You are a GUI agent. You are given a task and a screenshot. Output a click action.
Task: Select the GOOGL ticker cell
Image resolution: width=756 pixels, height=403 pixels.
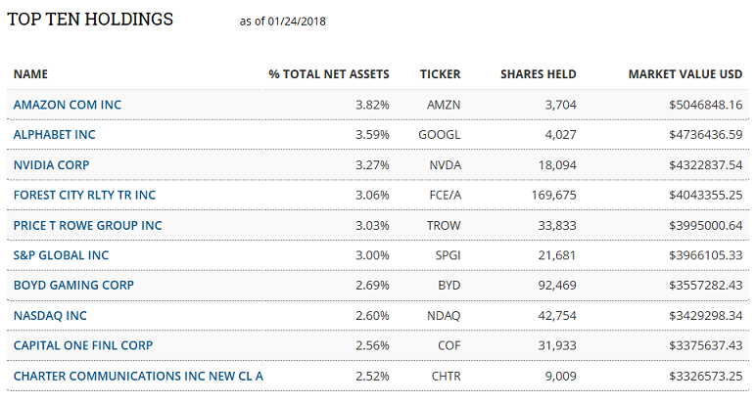pyautogui.click(x=440, y=134)
